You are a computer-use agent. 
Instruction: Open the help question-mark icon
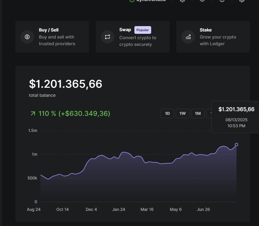tap(222, 1)
